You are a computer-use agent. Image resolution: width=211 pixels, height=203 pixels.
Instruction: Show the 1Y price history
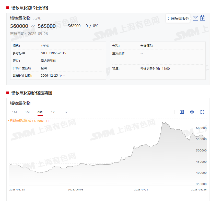coord(53,112)
